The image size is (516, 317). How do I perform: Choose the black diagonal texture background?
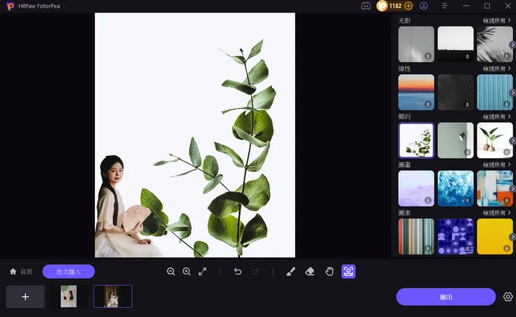(456, 93)
